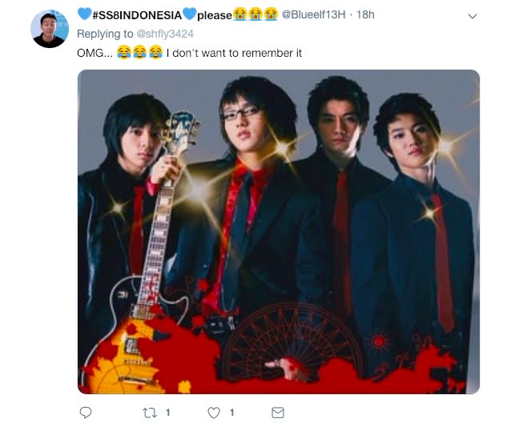Click the blue heart emoji before #SS8INDONESIA
Image resolution: width=507 pixels, height=423 pixels.
tap(85, 14)
